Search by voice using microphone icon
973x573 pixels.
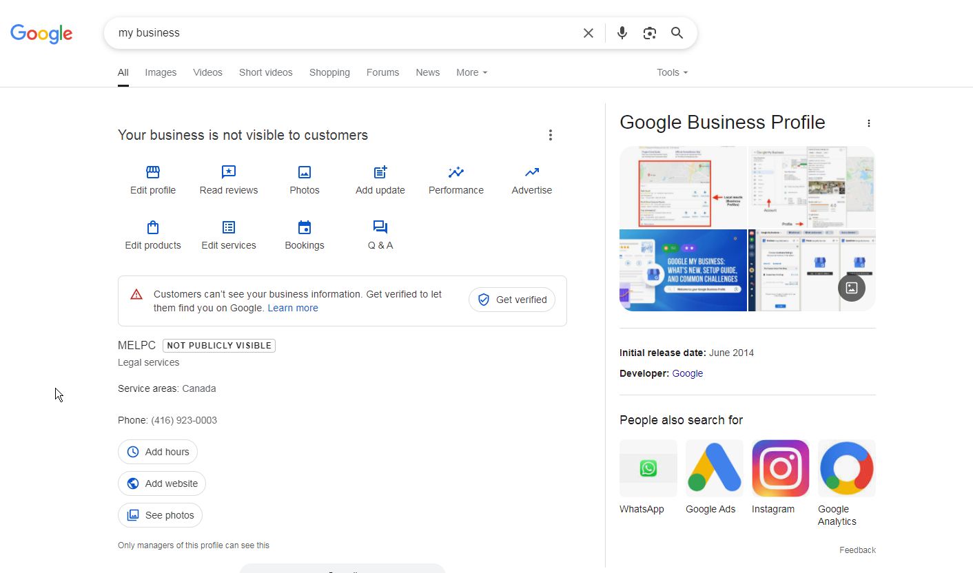click(x=622, y=33)
